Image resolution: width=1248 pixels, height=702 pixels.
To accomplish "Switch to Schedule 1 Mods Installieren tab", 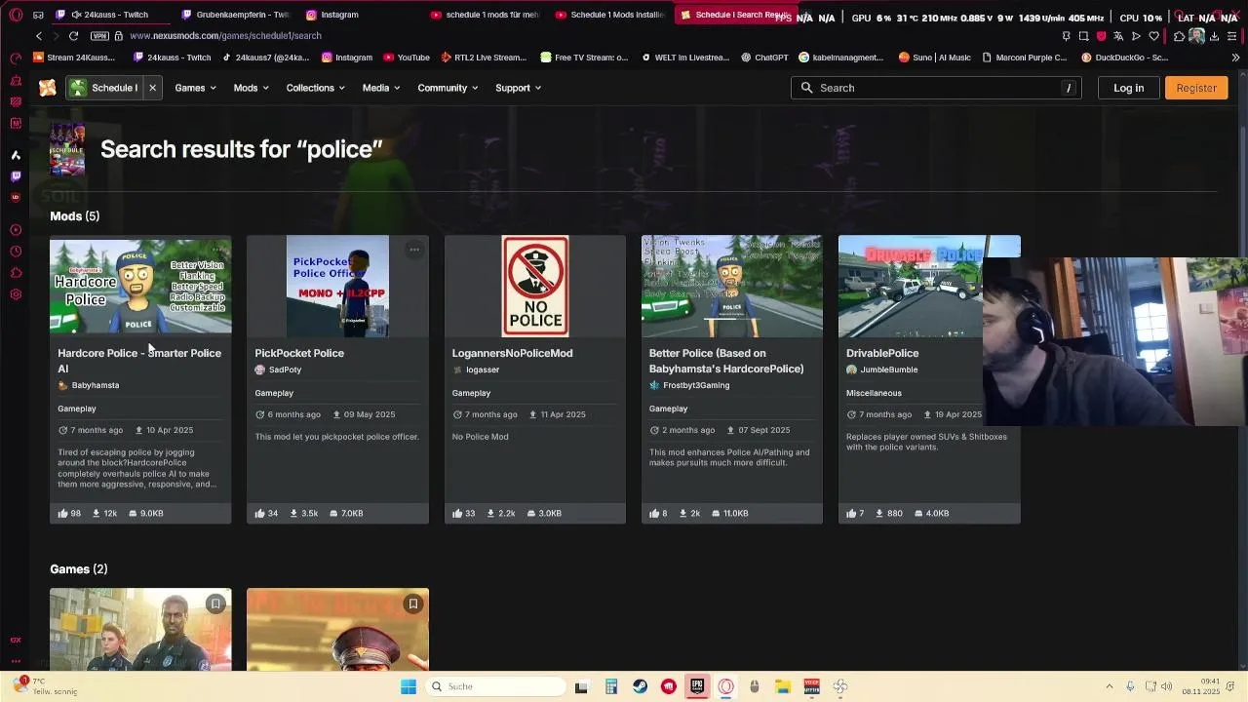I will click(610, 15).
